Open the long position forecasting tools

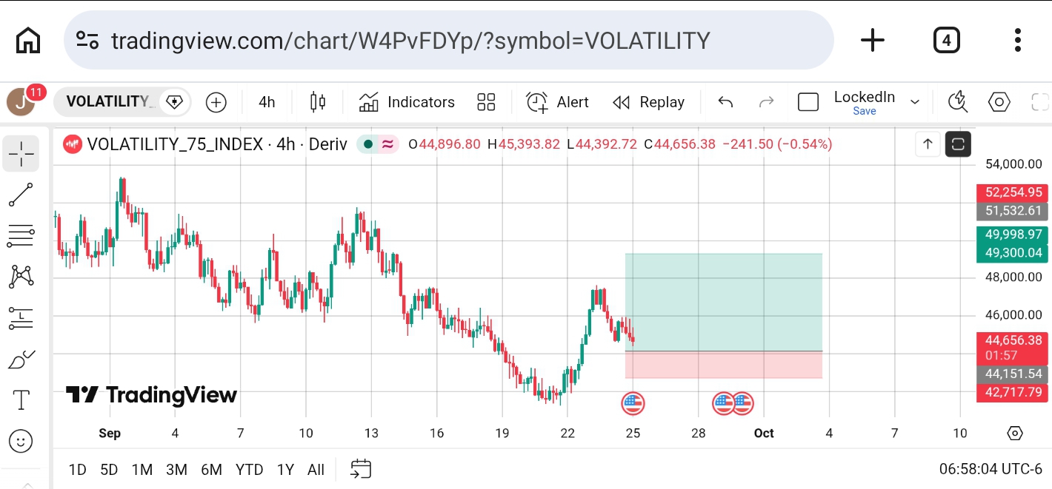21,319
